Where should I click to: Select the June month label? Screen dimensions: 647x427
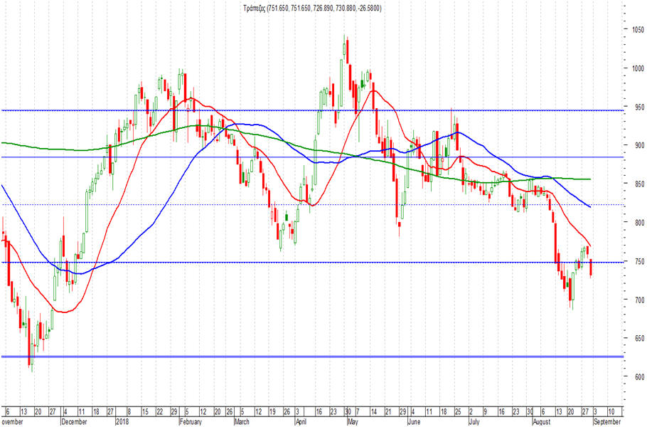point(414,422)
